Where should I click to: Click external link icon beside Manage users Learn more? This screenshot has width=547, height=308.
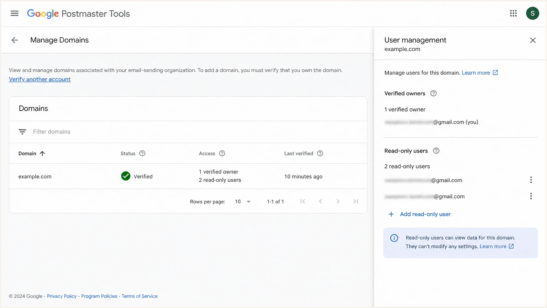(x=495, y=73)
